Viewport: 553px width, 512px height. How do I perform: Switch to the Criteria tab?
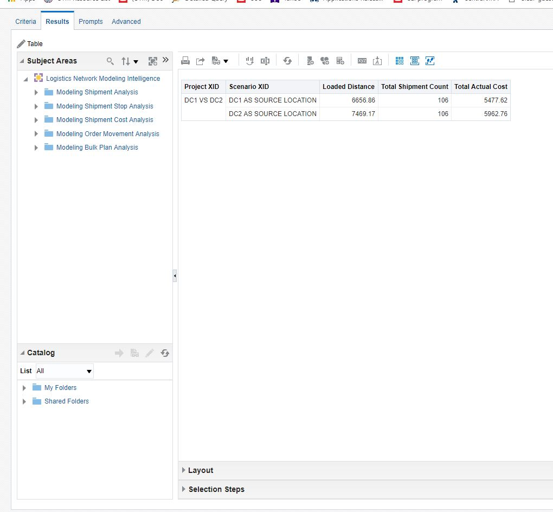tap(25, 22)
